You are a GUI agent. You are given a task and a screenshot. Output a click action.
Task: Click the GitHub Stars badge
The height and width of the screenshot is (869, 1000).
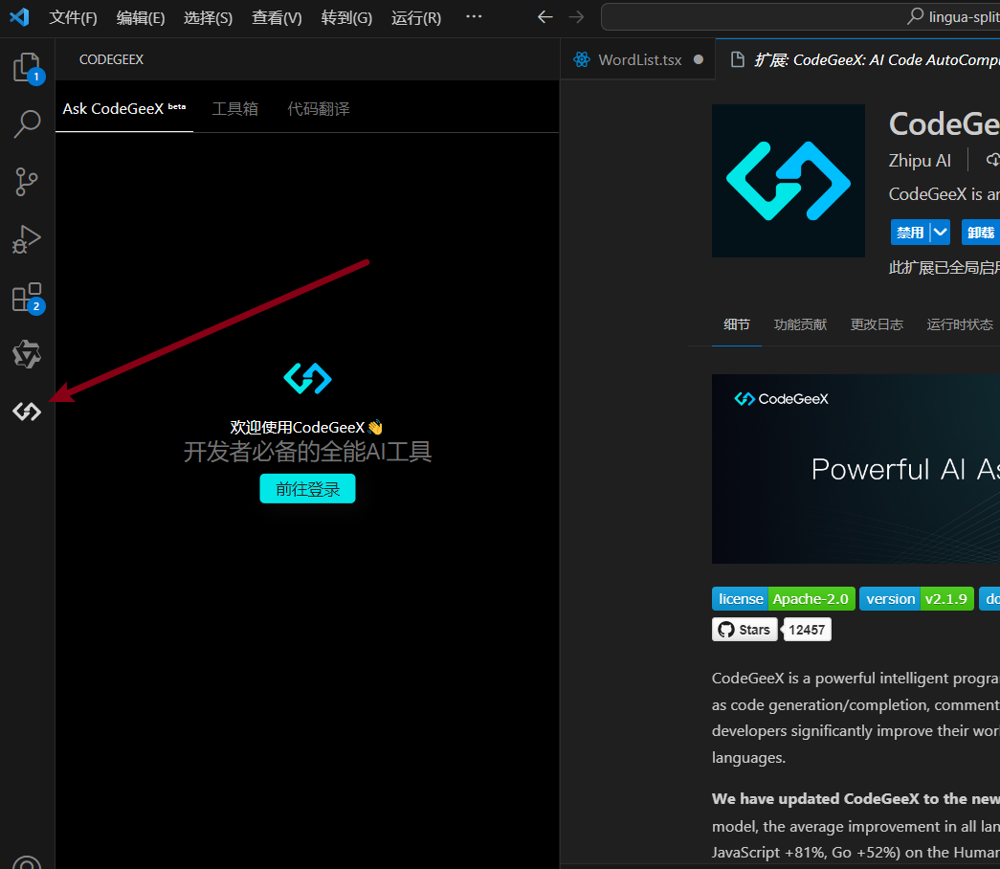point(744,630)
